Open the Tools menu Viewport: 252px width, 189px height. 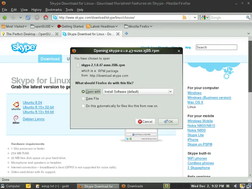[x=69, y=10]
